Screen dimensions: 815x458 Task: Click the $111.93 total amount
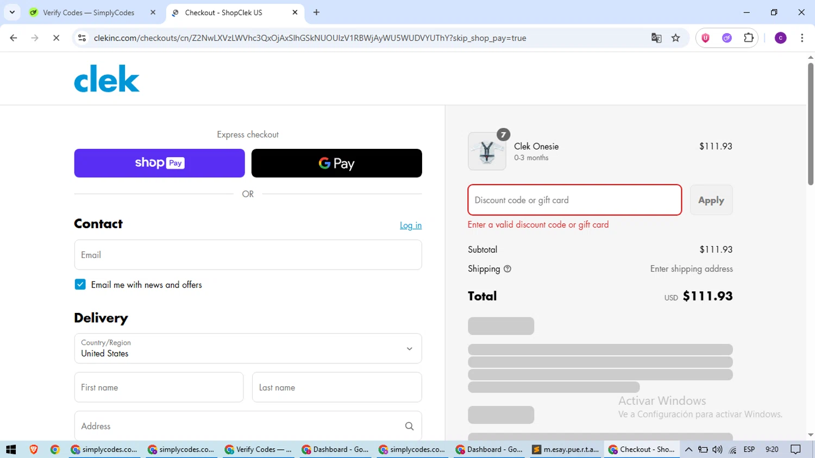coord(708,296)
